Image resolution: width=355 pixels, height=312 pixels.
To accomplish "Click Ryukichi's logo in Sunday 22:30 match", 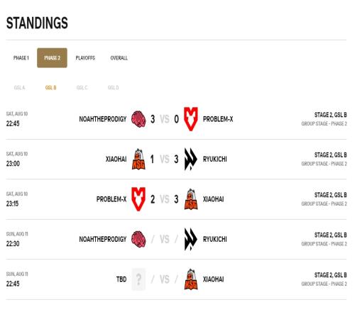I will tap(190, 239).
